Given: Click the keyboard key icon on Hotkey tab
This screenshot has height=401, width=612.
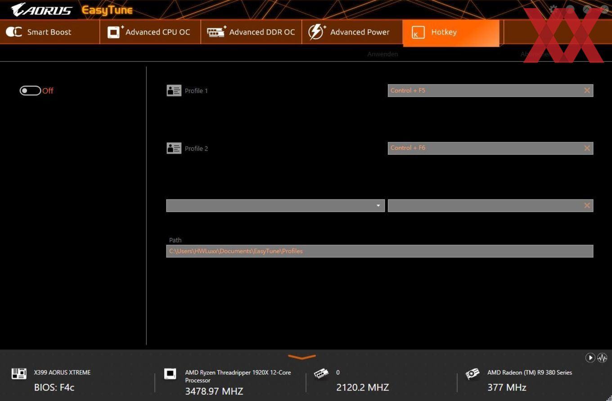Looking at the screenshot, I should coord(418,33).
